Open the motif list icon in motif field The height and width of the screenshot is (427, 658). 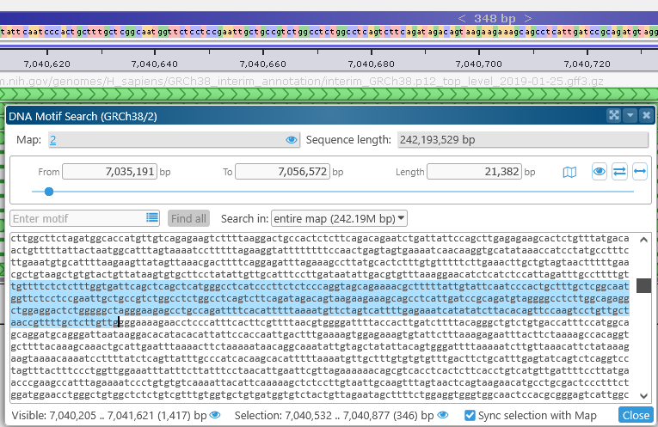pyautogui.click(x=152, y=218)
